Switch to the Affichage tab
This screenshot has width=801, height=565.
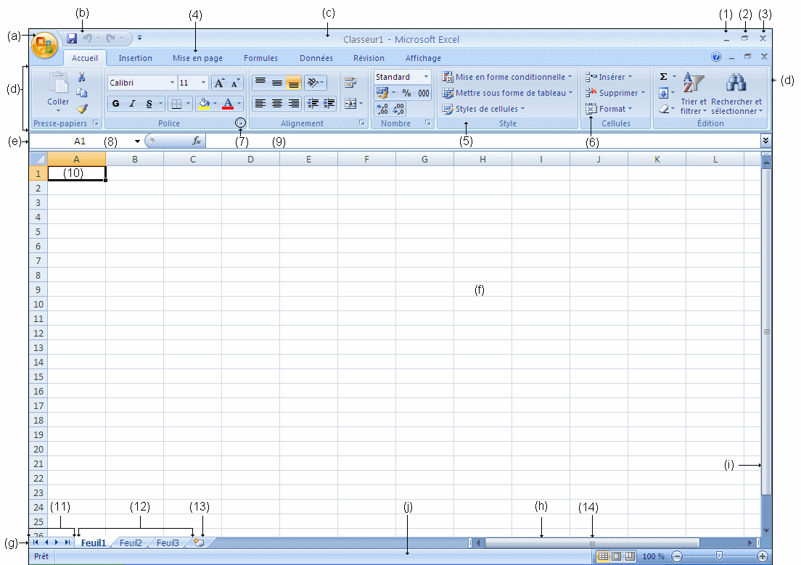point(423,58)
